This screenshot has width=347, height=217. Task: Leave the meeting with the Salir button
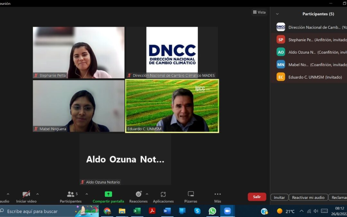(257, 197)
